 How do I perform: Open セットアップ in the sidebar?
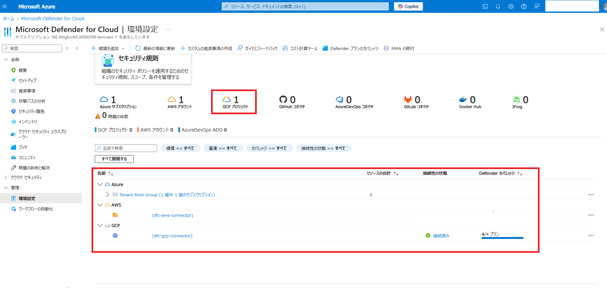27,80
